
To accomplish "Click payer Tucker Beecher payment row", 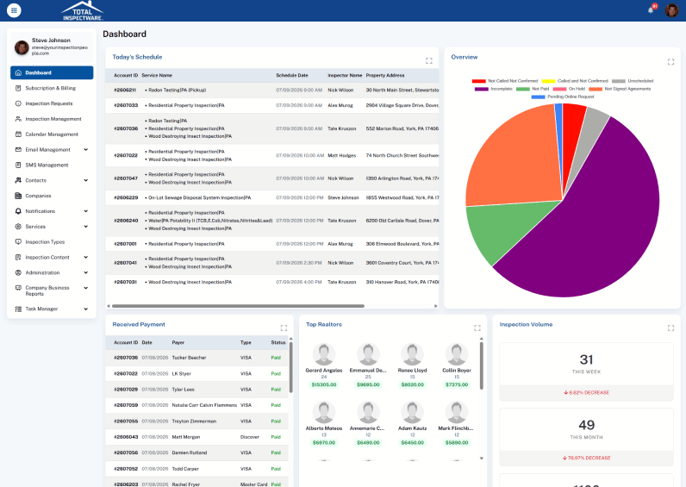I will (x=196, y=358).
